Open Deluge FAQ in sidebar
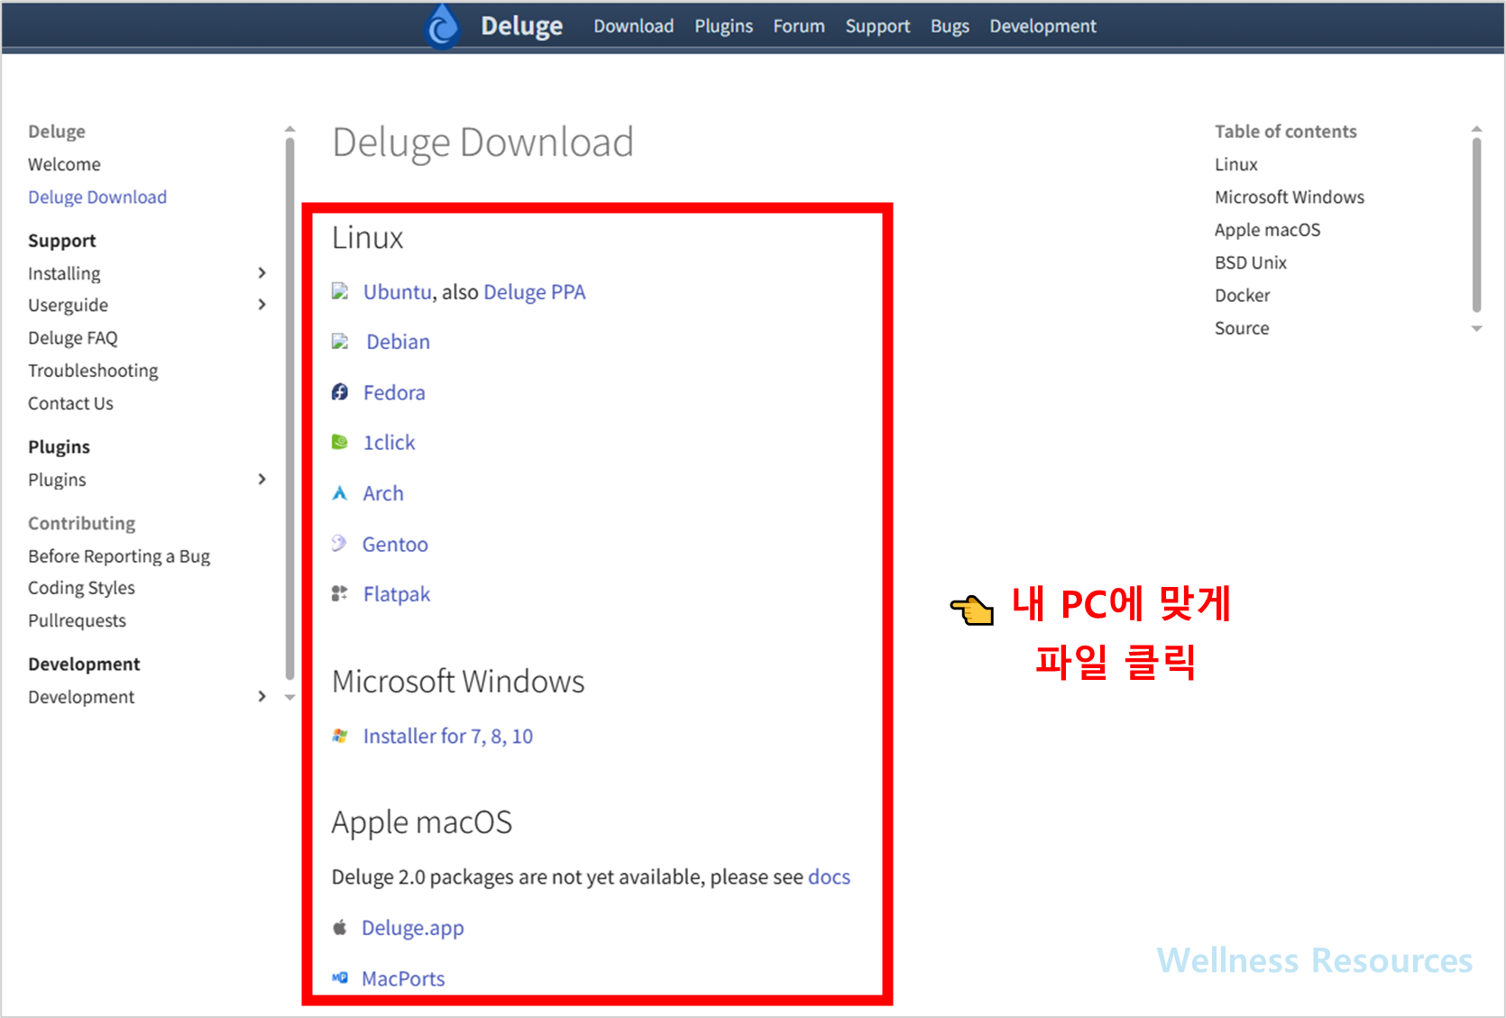 [72, 337]
